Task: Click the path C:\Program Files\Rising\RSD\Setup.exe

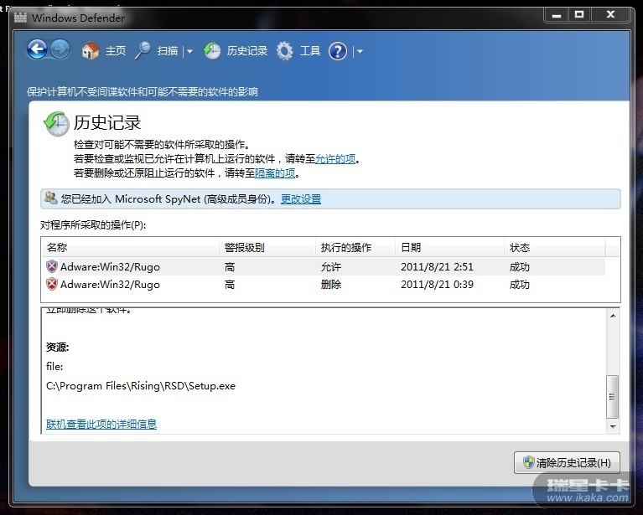Action: 141,386
